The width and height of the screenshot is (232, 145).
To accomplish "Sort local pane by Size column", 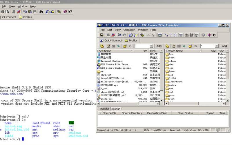I will tap(141, 51).
